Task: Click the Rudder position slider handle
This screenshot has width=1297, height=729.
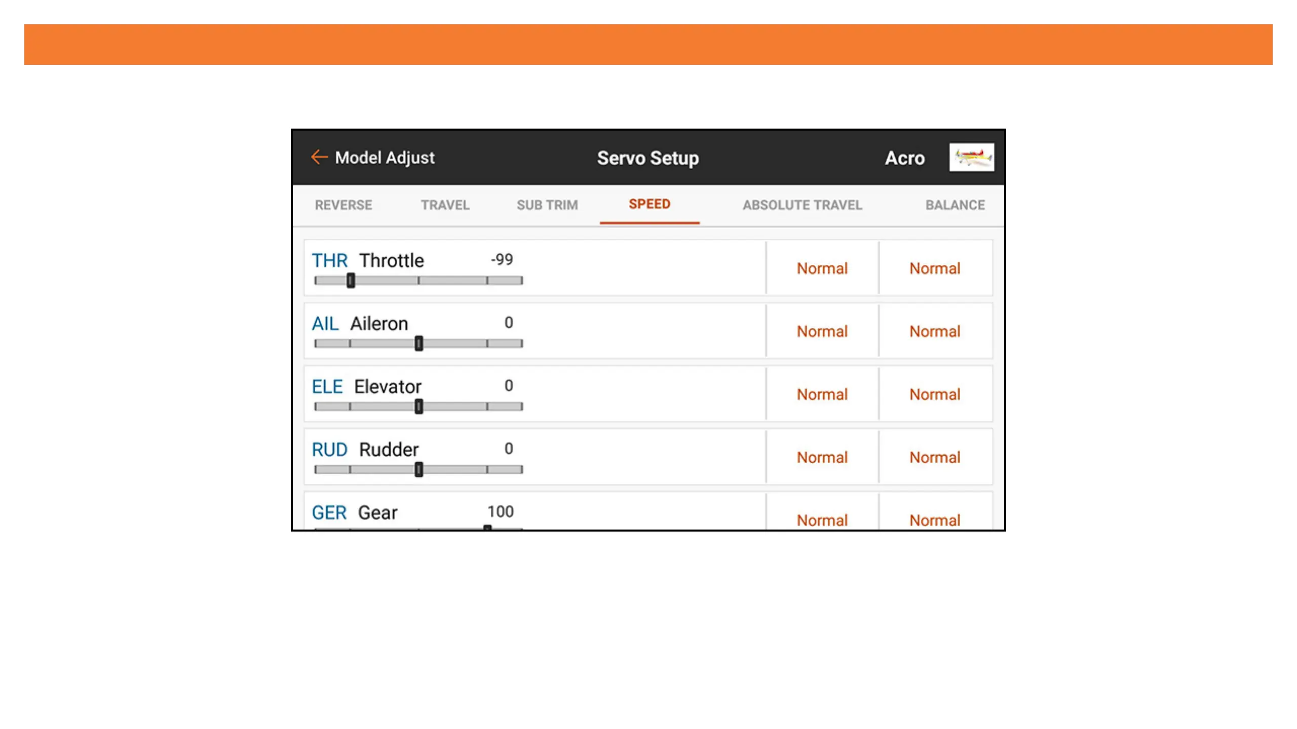Action: (x=418, y=470)
